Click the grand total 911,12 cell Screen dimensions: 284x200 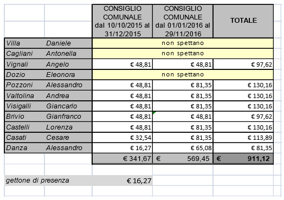pyautogui.click(x=243, y=159)
